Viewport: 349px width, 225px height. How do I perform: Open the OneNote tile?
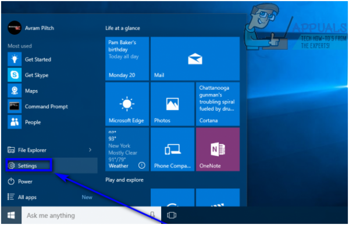[x=218, y=149]
